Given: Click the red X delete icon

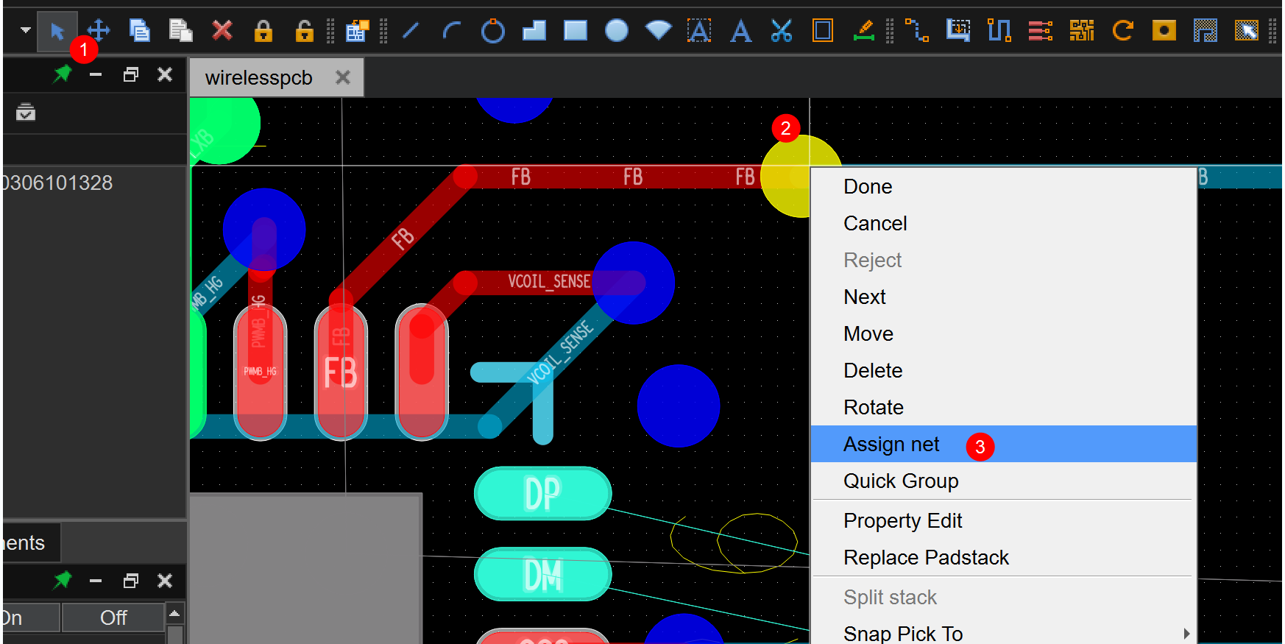Looking at the screenshot, I should [222, 31].
